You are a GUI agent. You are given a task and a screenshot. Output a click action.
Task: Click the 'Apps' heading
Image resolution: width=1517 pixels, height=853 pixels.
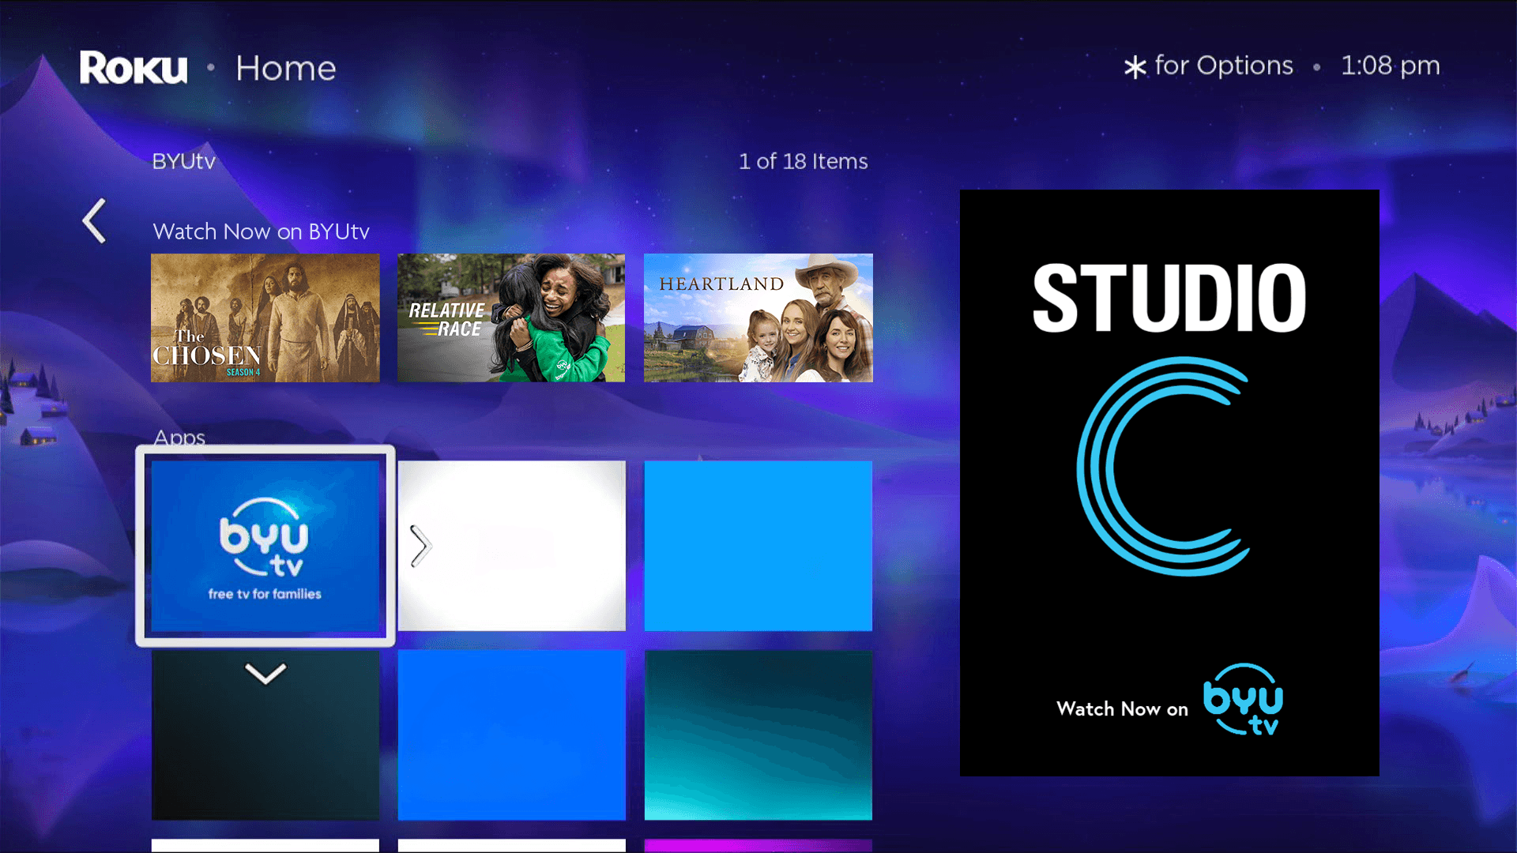[179, 437]
